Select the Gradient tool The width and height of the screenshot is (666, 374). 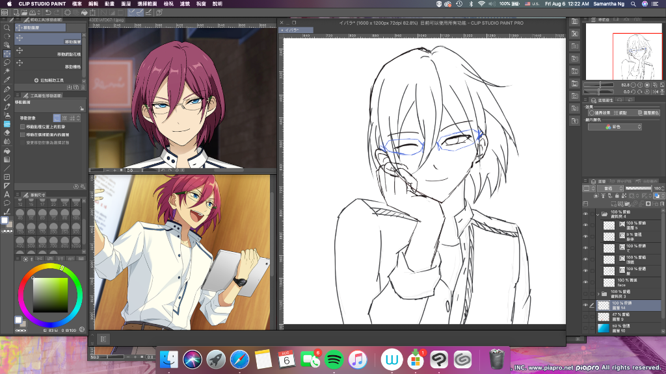[7, 160]
